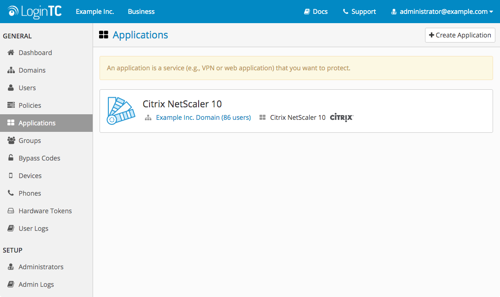Image resolution: width=500 pixels, height=297 pixels.
Task: Click the Phones handset icon
Action: point(11,193)
